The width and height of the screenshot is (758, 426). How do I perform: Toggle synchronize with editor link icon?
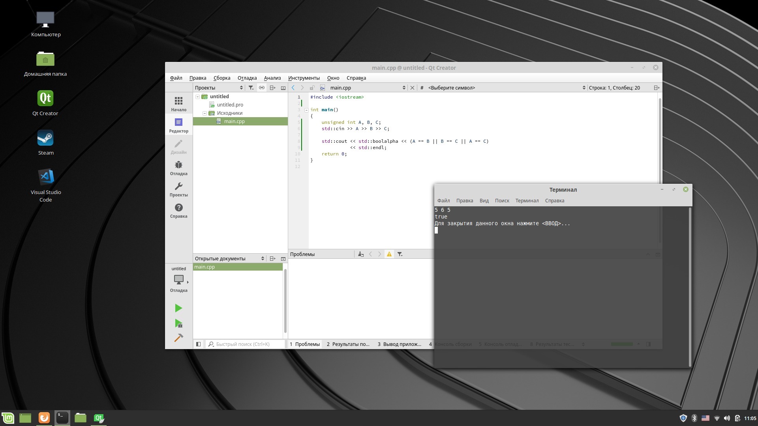(x=262, y=88)
